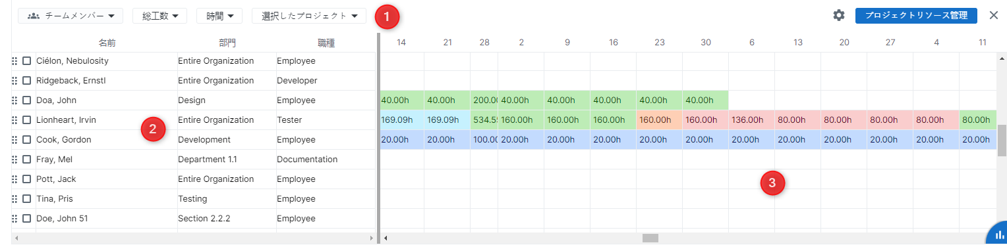Click the 部門 column header
1007x245 pixels.
[227, 43]
